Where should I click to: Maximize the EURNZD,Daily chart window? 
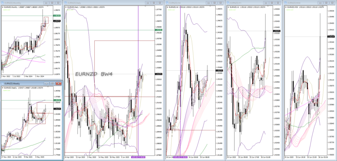click(154, 3)
